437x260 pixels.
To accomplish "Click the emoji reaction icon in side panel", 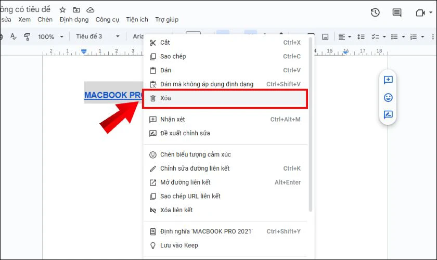I will 388,97.
